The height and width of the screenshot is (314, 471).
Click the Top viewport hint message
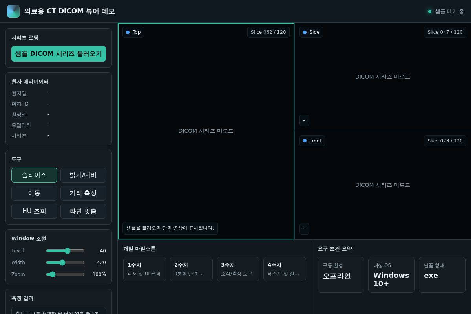pos(170,228)
